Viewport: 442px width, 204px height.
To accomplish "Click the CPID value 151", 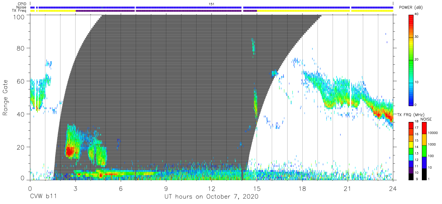I will pos(211,4).
